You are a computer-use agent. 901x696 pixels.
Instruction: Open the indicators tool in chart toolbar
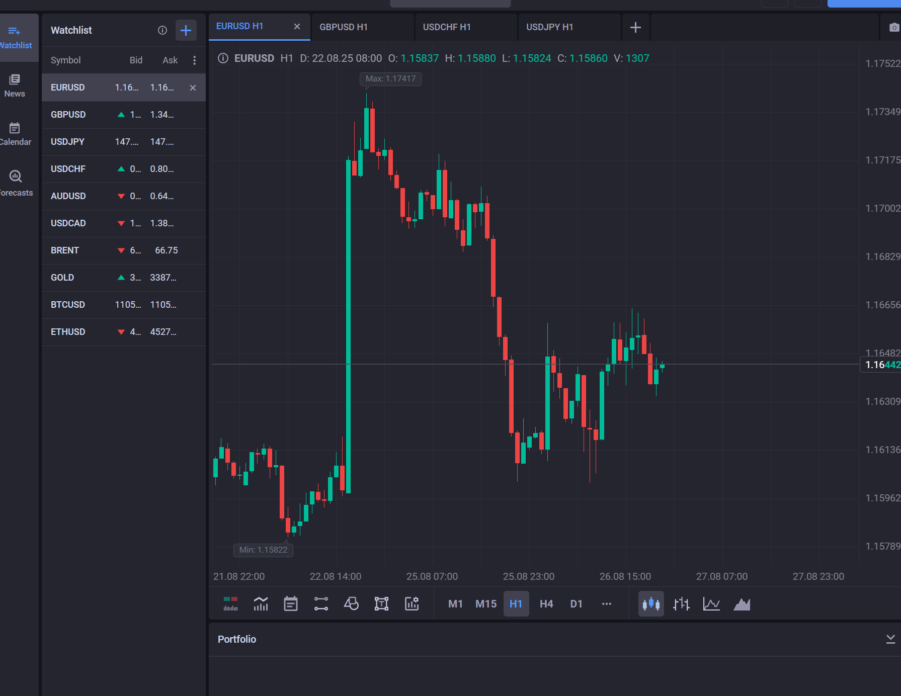pos(261,603)
